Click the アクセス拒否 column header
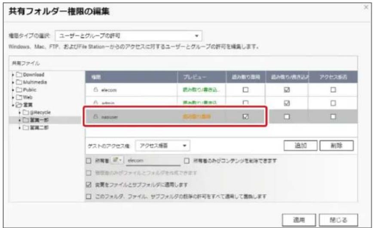Image resolution: width=373 pixels, height=228 pixels. pyautogui.click(x=333, y=77)
